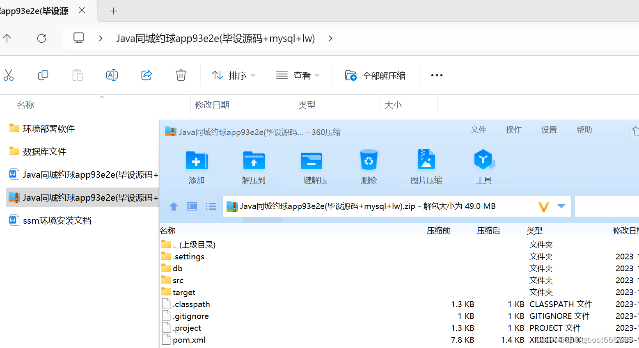
Task: Switch 360压缩 to icon view
Action: coord(192,206)
